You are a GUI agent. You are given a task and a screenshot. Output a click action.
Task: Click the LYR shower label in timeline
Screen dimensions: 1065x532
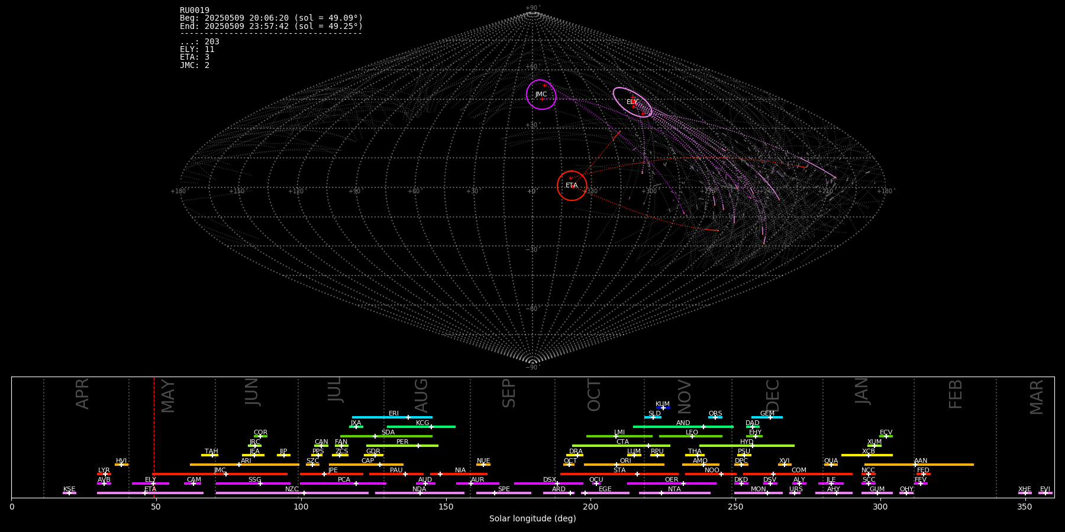pos(104,471)
